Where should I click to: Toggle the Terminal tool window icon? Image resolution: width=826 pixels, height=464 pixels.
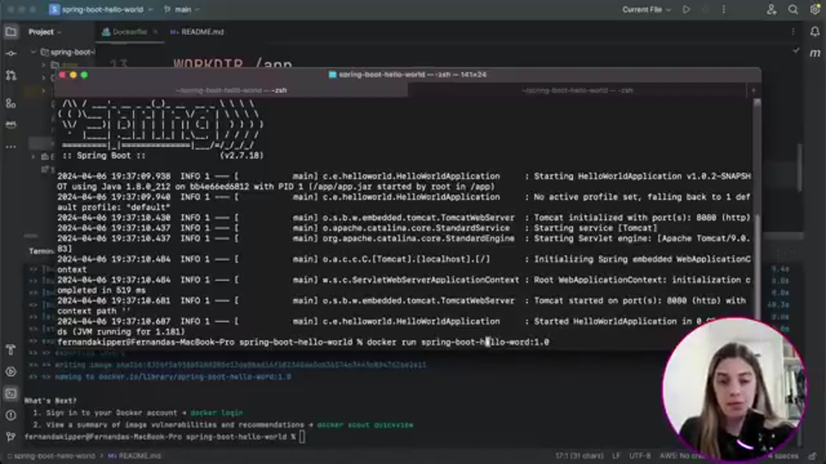click(x=11, y=394)
